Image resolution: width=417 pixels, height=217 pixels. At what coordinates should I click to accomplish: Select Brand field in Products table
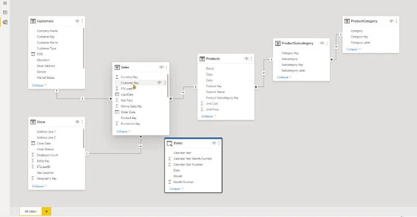point(210,68)
